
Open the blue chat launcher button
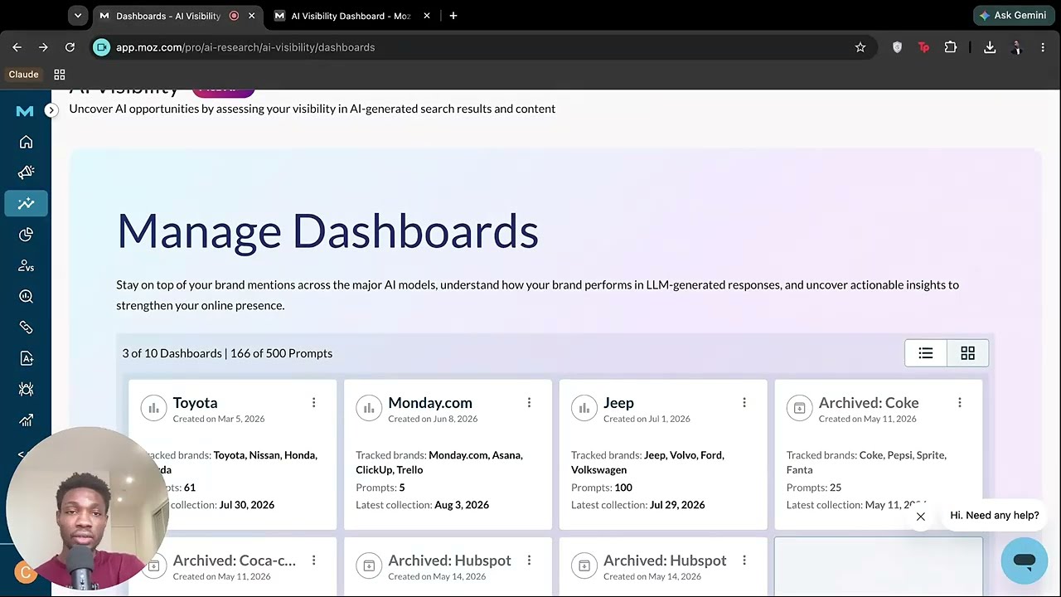tap(1025, 561)
